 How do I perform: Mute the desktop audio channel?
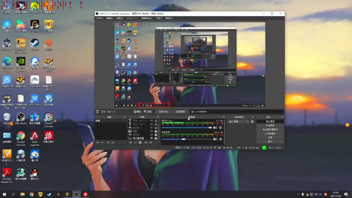[x=215, y=139]
